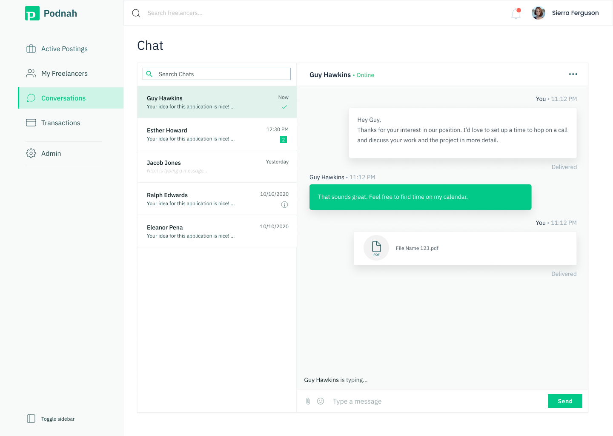Open the Esther Howard chat

click(217, 134)
